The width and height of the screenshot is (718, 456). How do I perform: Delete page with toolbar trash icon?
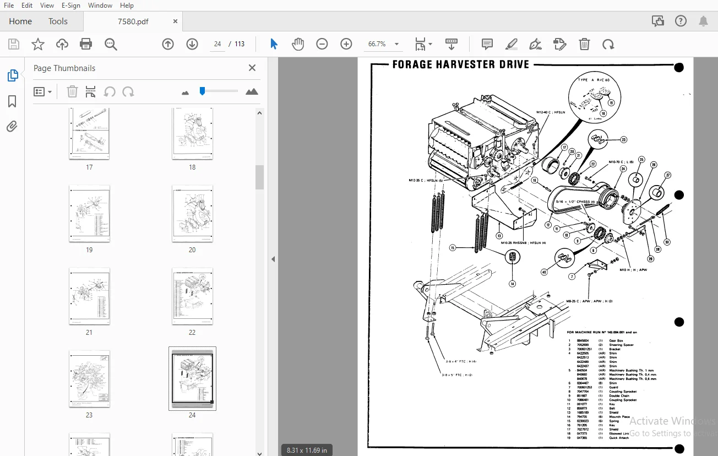pos(584,44)
